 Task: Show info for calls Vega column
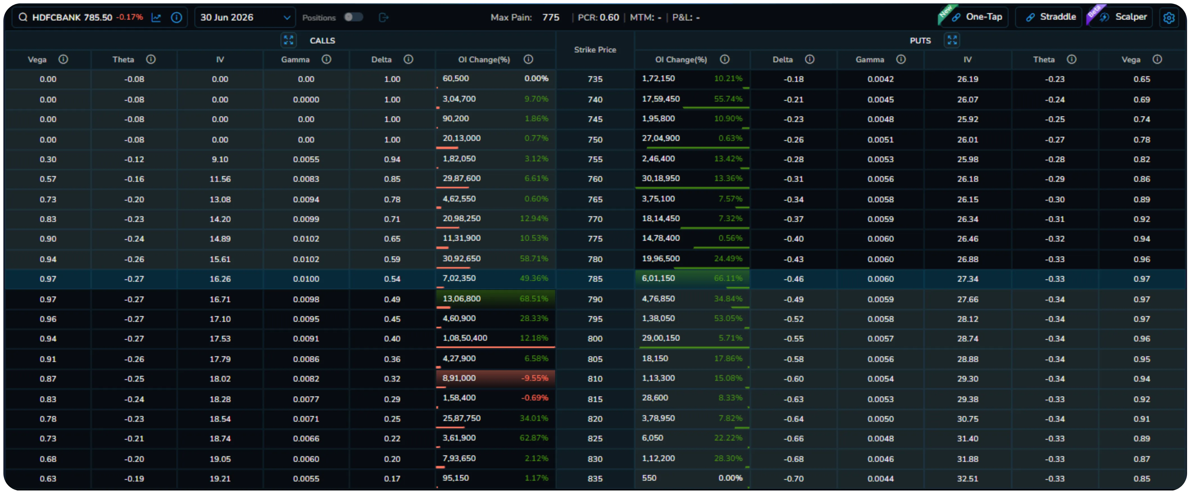click(63, 59)
